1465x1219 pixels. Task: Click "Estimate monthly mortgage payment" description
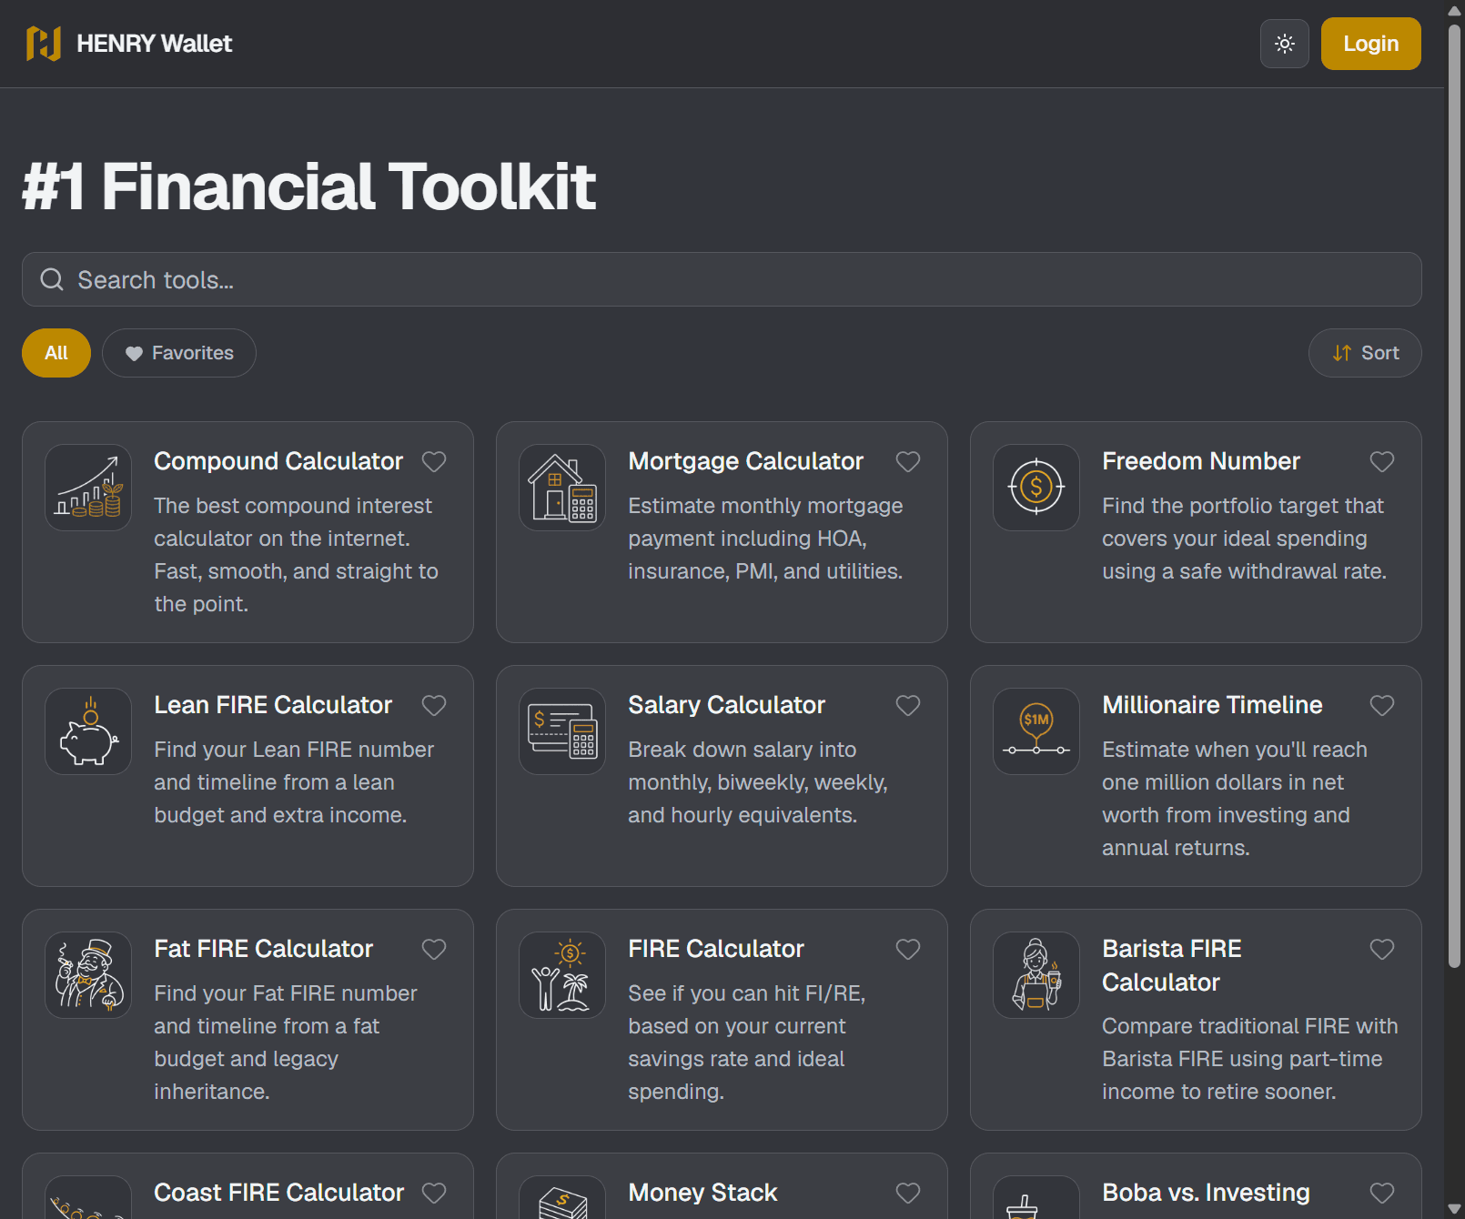point(765,539)
